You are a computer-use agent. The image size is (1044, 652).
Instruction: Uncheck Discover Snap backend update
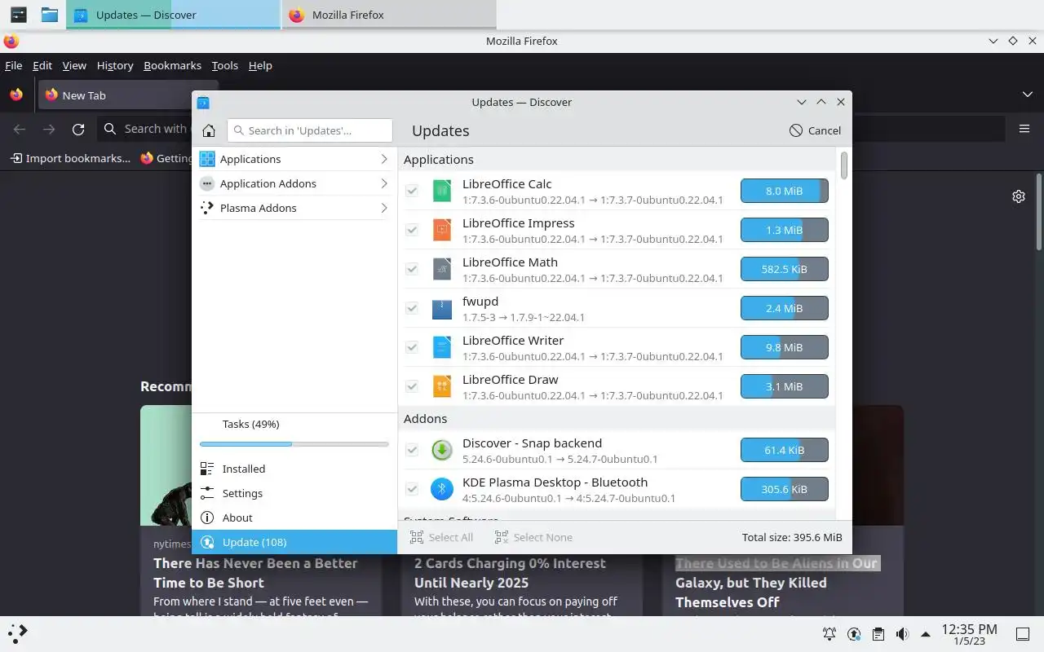coord(412,450)
